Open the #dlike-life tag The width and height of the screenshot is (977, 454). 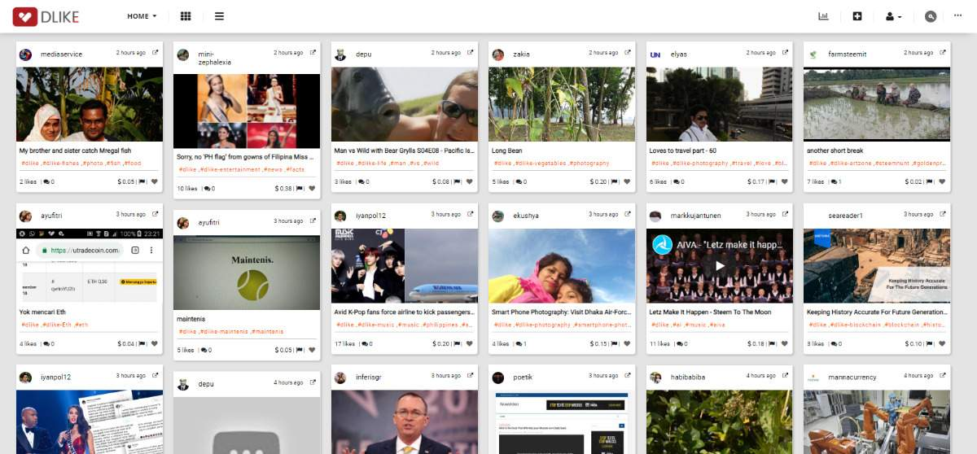[370, 164]
